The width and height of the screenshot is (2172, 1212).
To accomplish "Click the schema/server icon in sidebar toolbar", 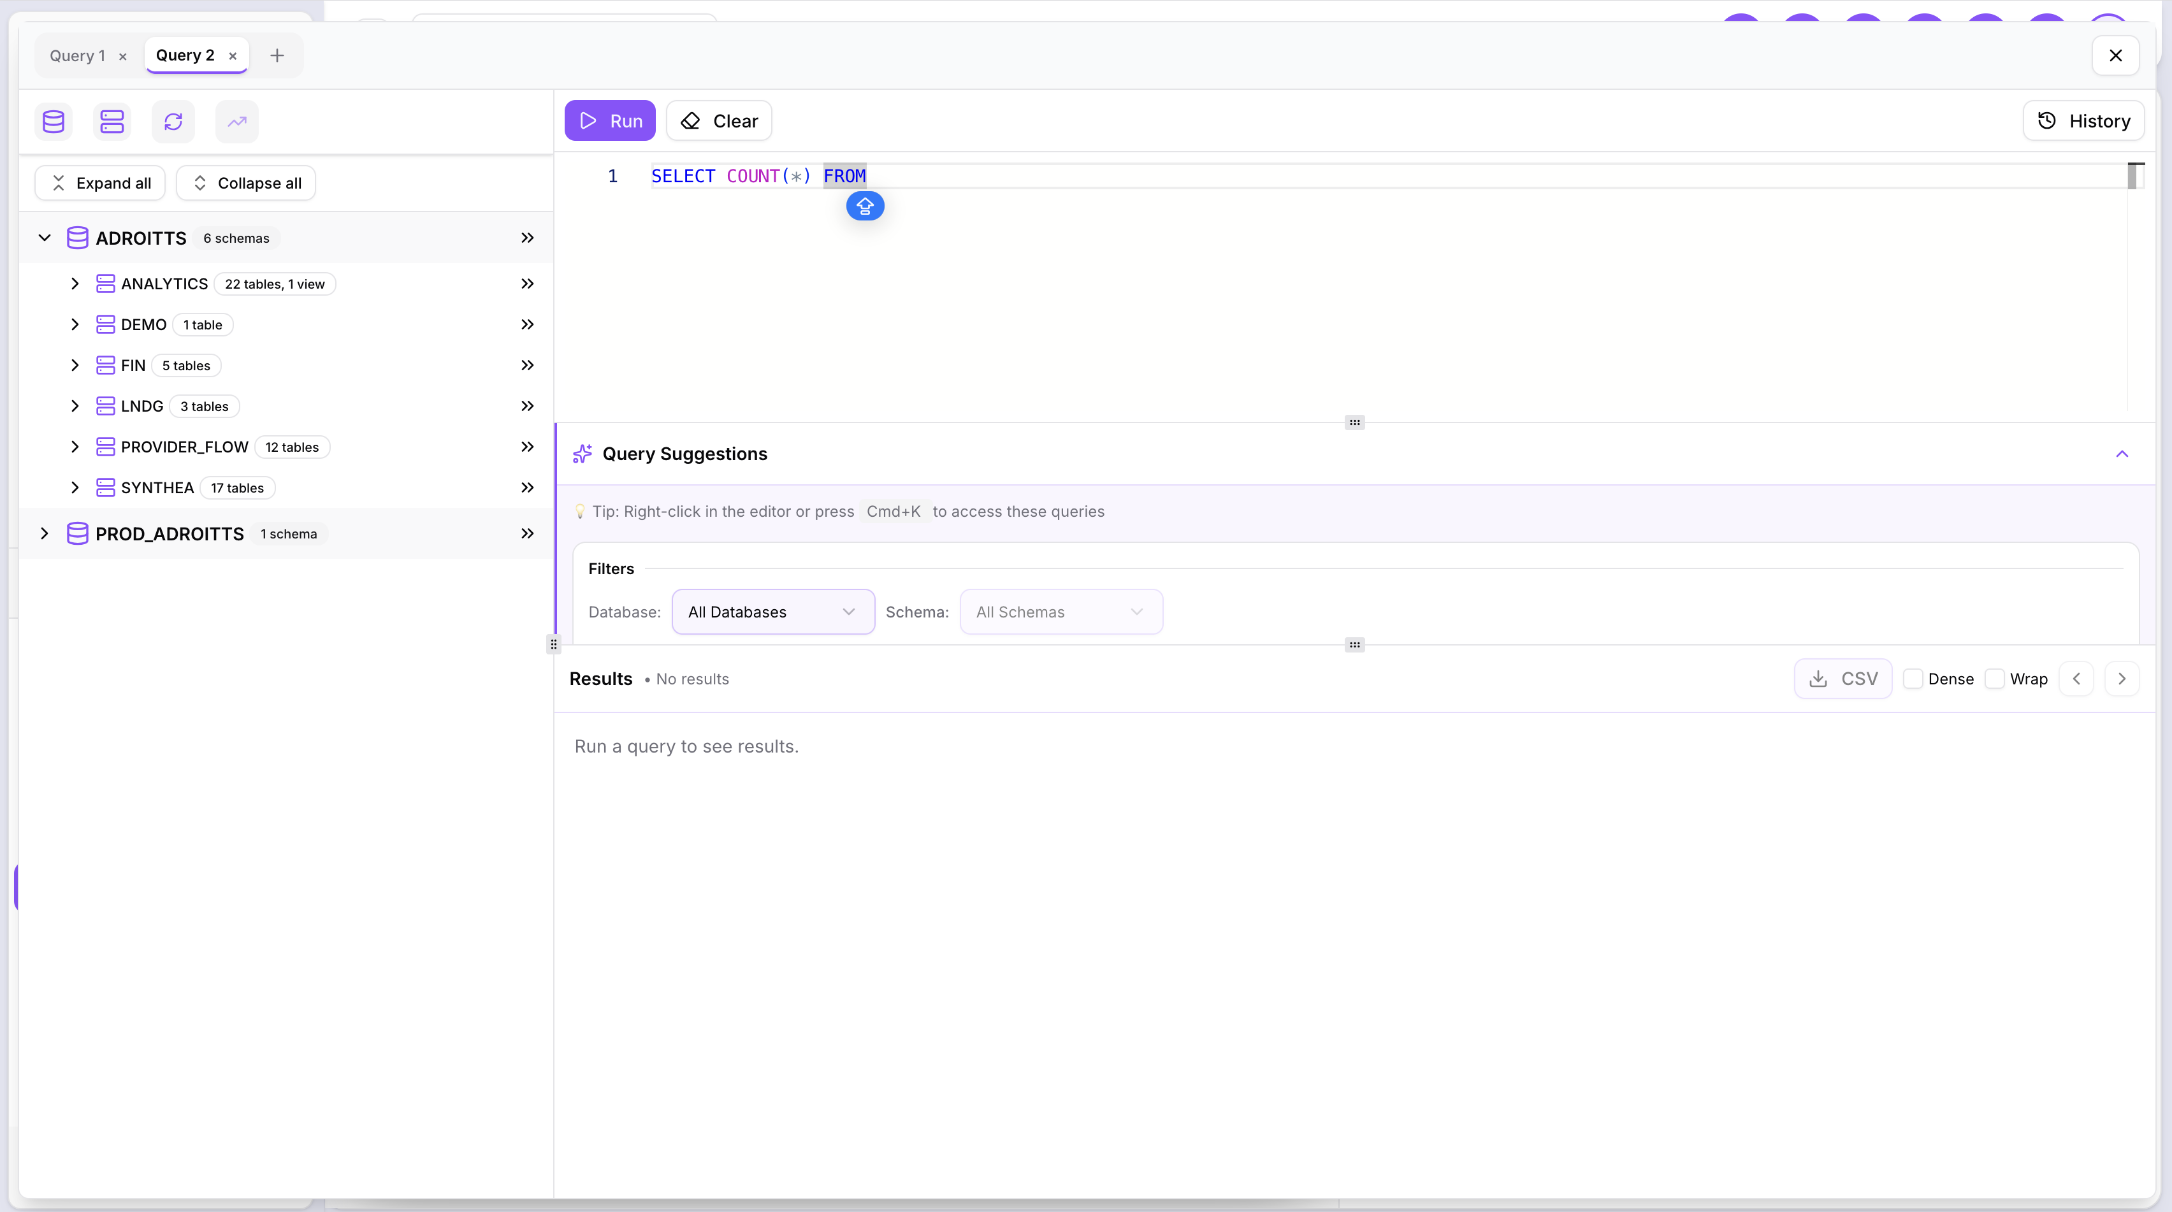I will [112, 121].
